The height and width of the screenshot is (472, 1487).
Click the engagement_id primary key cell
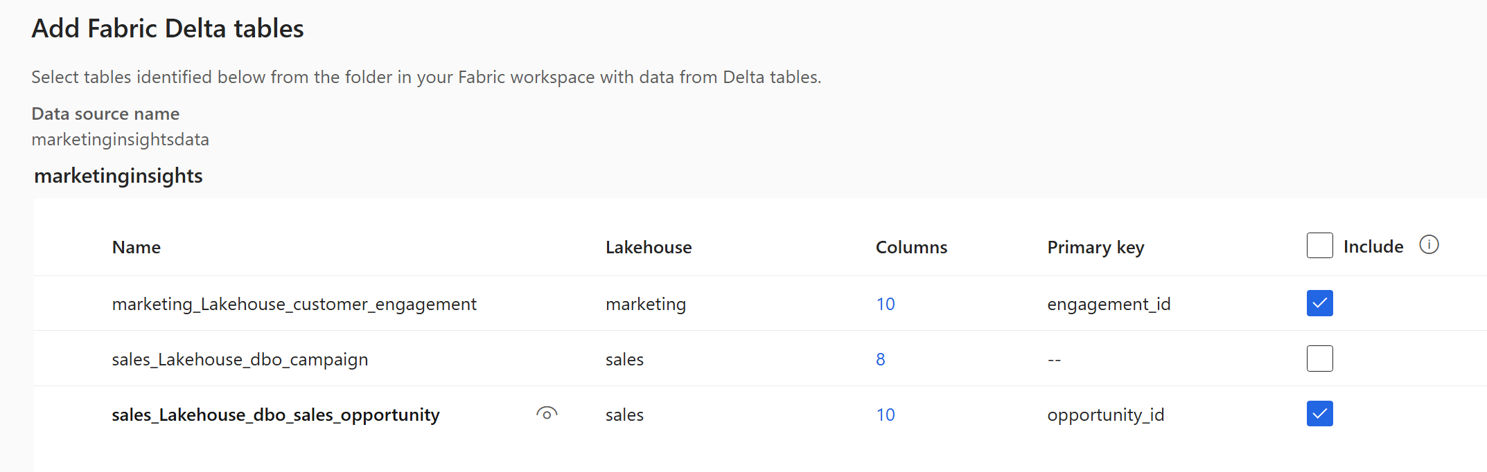(x=1109, y=304)
